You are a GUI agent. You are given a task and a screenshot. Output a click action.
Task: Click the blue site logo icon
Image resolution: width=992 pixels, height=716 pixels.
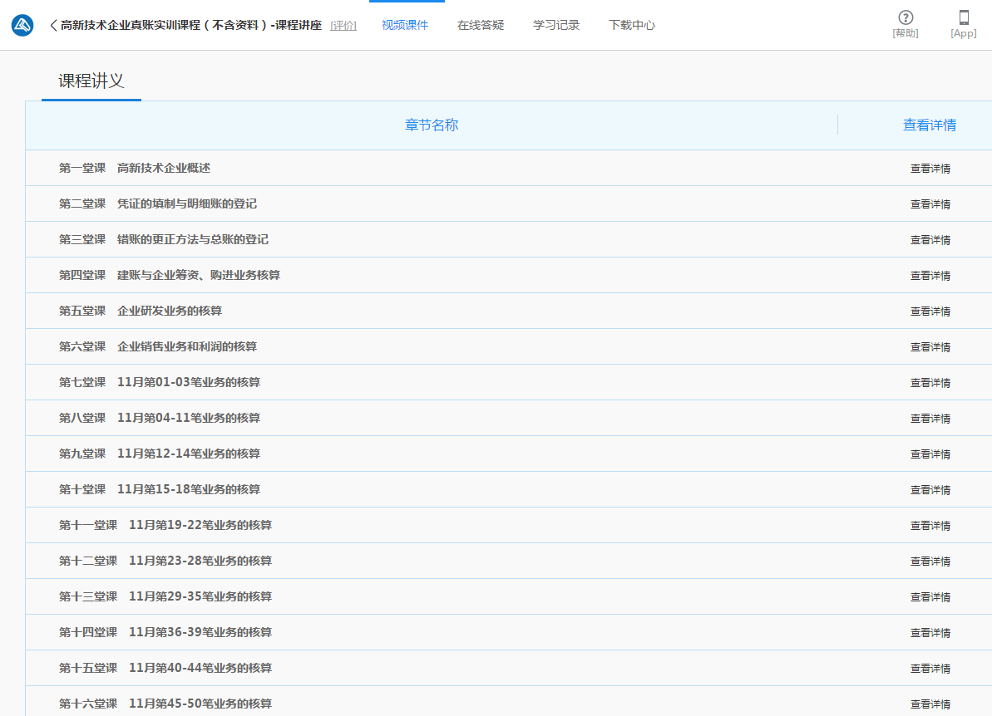(22, 25)
